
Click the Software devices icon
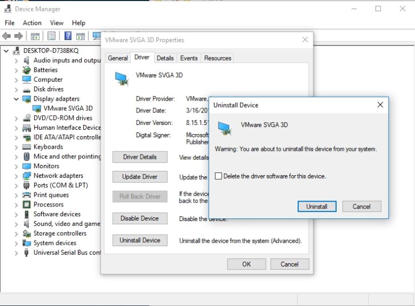(26, 214)
